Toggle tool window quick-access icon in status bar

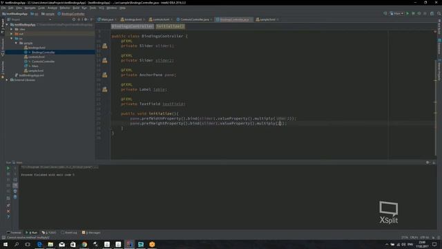coord(3,238)
